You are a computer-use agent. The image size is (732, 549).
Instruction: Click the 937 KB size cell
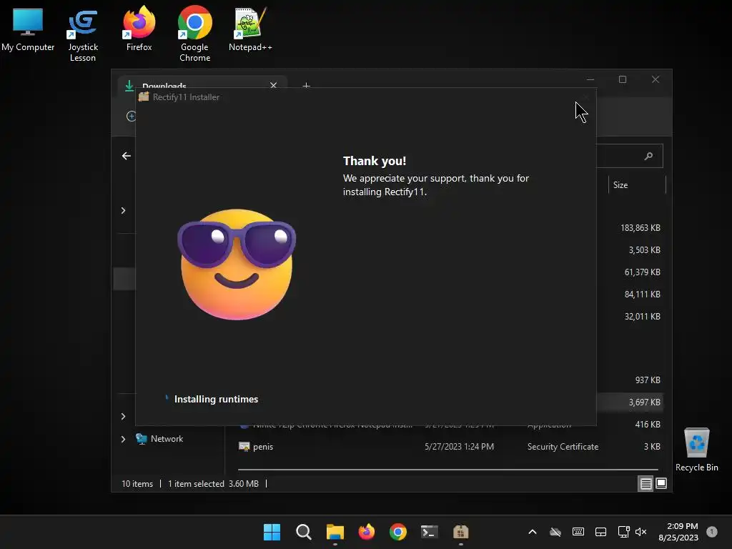click(648, 380)
